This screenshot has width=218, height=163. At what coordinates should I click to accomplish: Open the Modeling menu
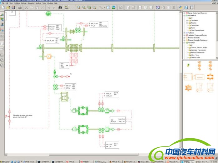click(17, 3)
